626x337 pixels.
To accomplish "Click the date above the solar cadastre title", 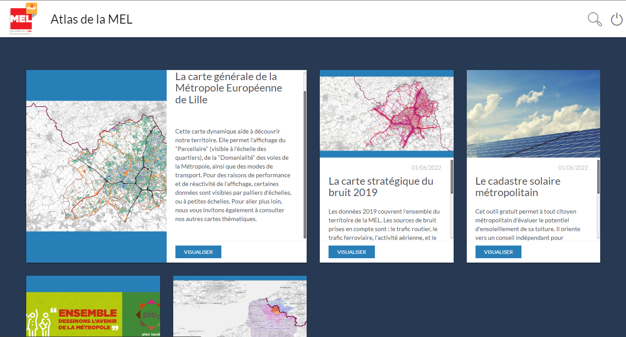I will coord(573,168).
